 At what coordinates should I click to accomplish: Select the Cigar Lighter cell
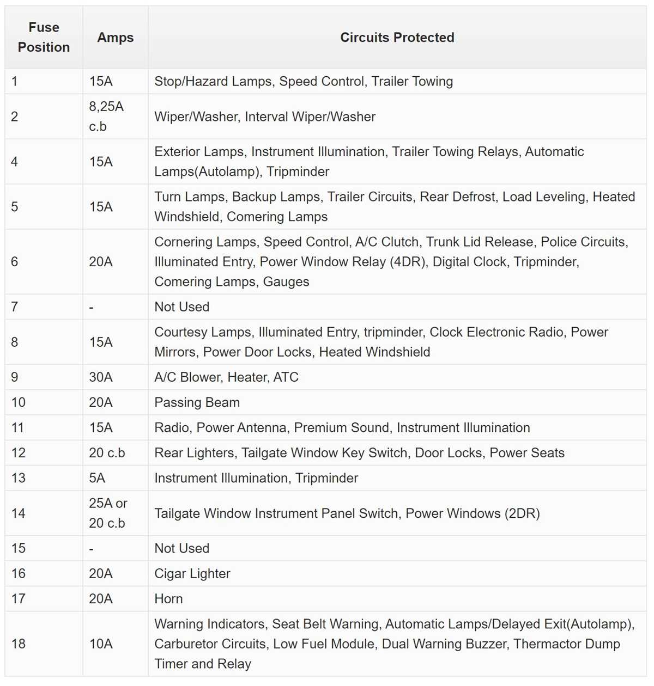397,573
